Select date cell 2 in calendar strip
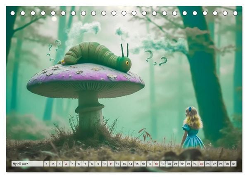This screenshot has width=248, height=178. pyautogui.click(x=53, y=164)
